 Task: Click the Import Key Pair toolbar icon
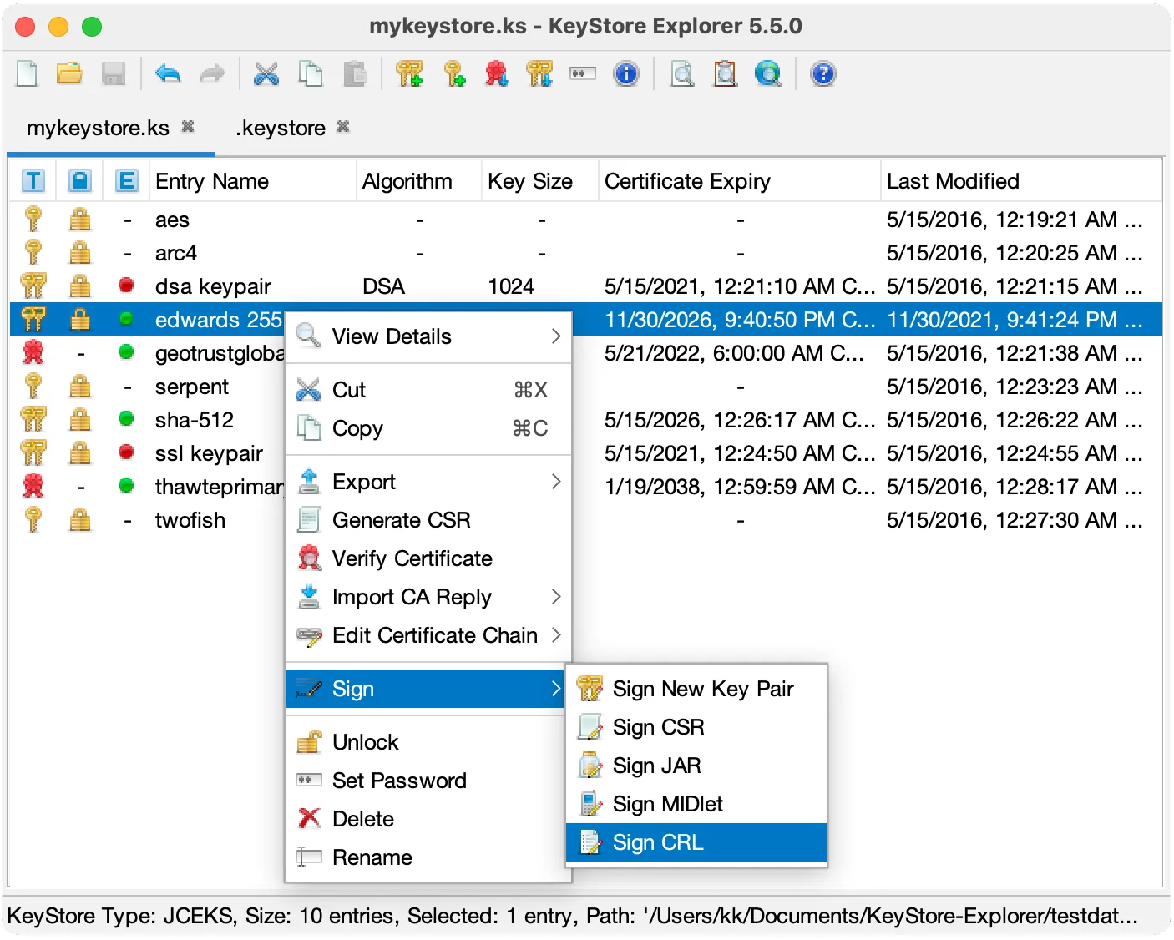(x=539, y=74)
